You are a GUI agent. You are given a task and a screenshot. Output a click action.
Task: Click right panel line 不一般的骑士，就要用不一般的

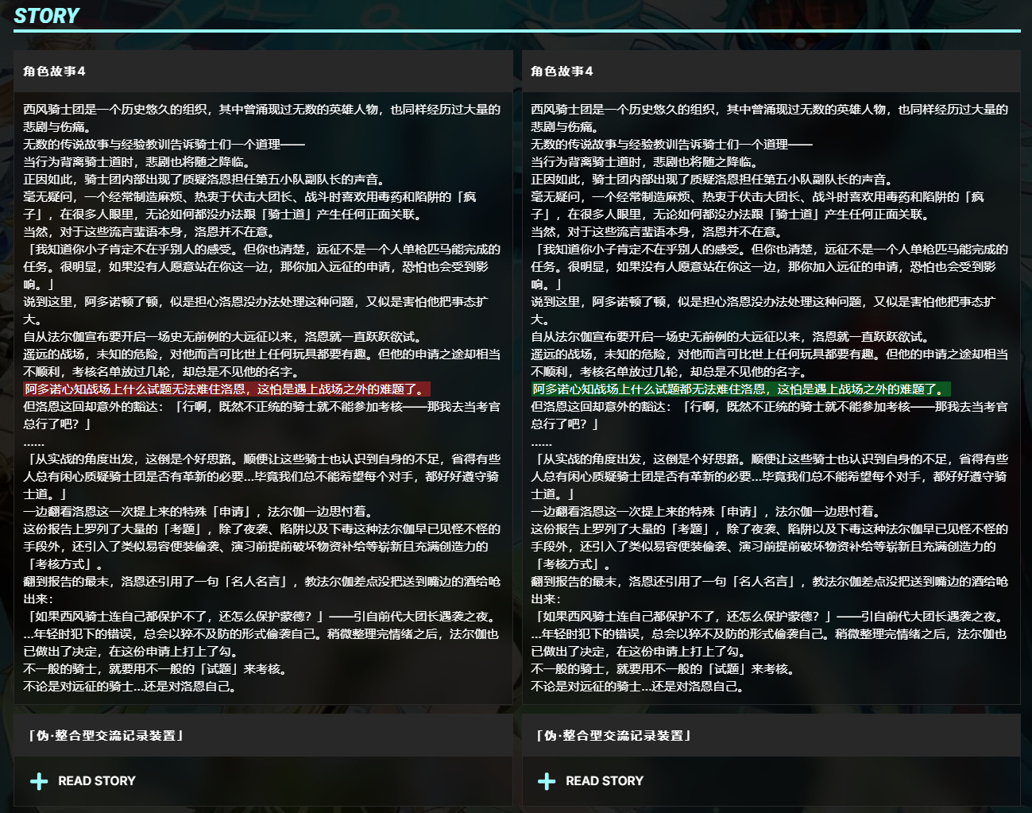(663, 669)
